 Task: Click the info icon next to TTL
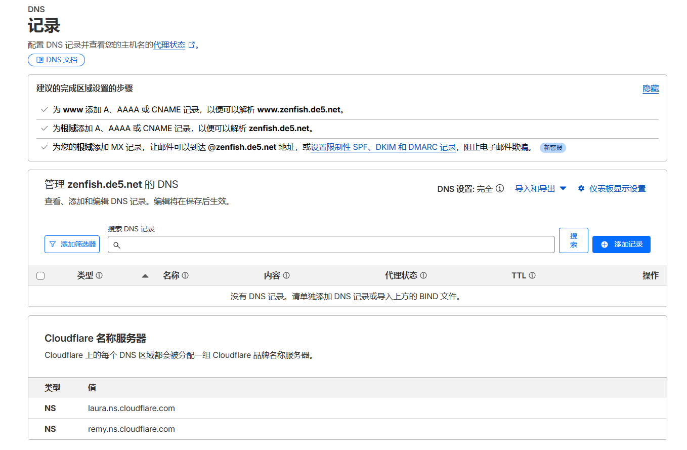tap(532, 276)
